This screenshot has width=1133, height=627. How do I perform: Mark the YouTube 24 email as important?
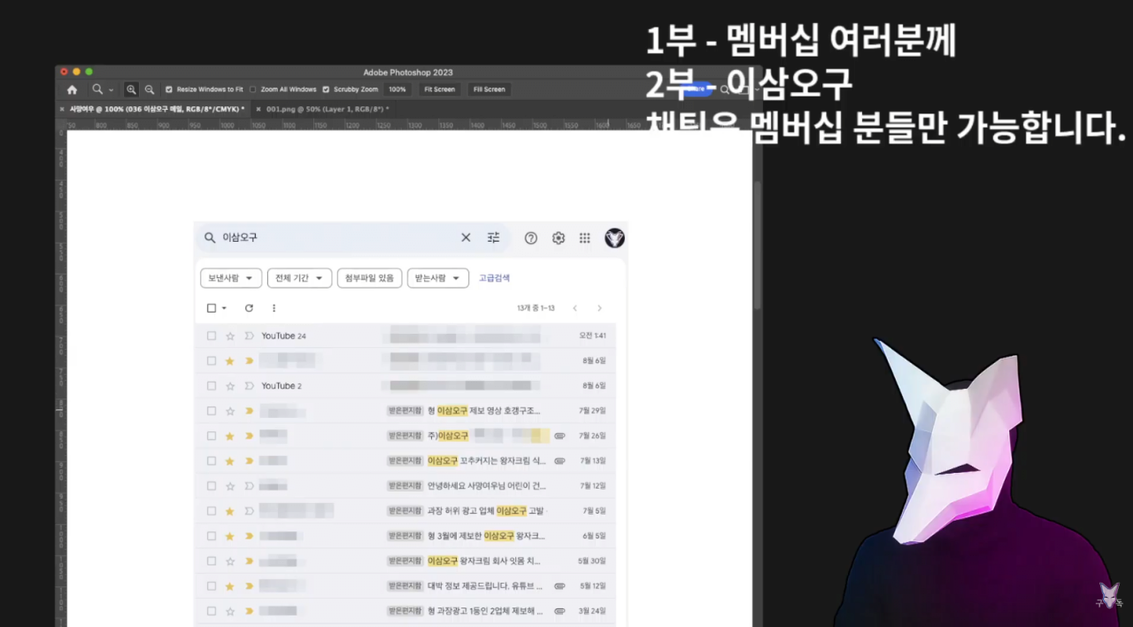coord(249,336)
